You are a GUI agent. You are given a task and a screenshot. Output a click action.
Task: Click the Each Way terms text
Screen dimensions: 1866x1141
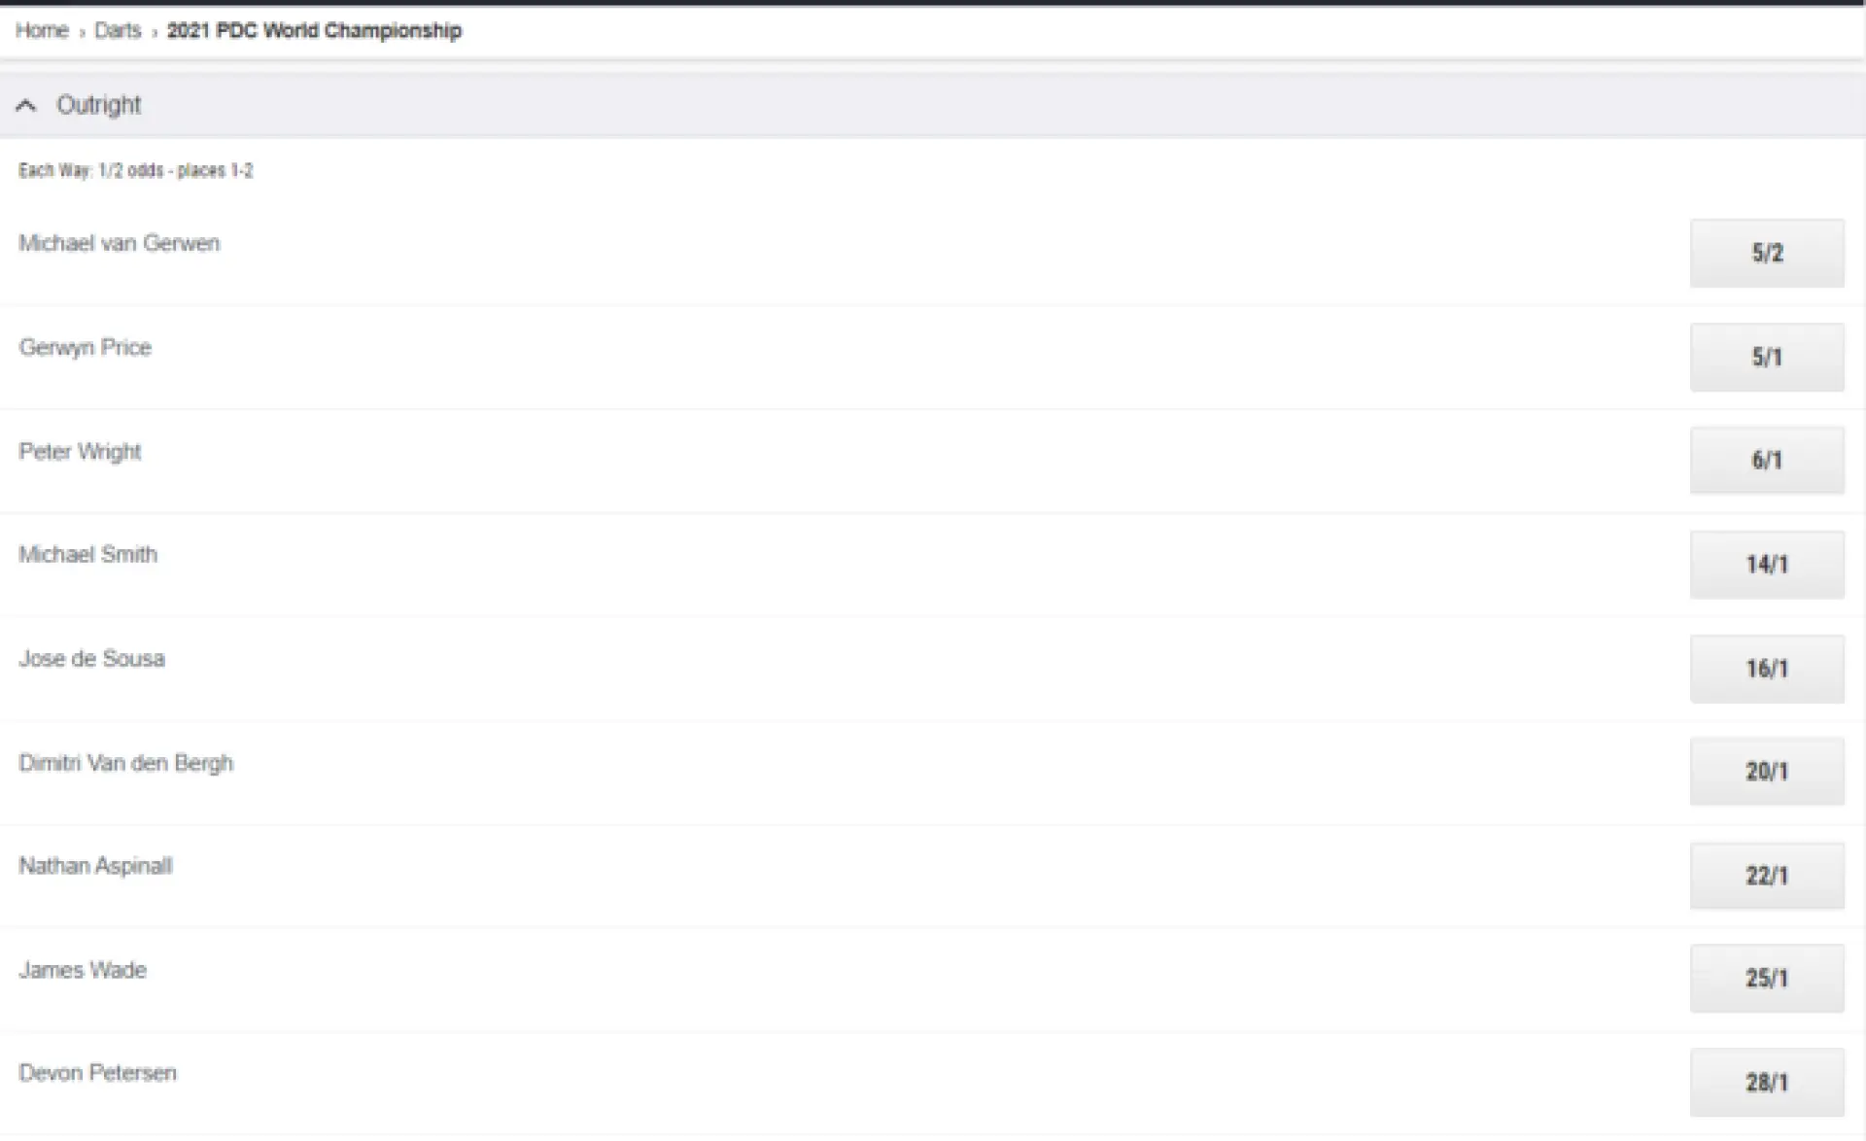(135, 171)
